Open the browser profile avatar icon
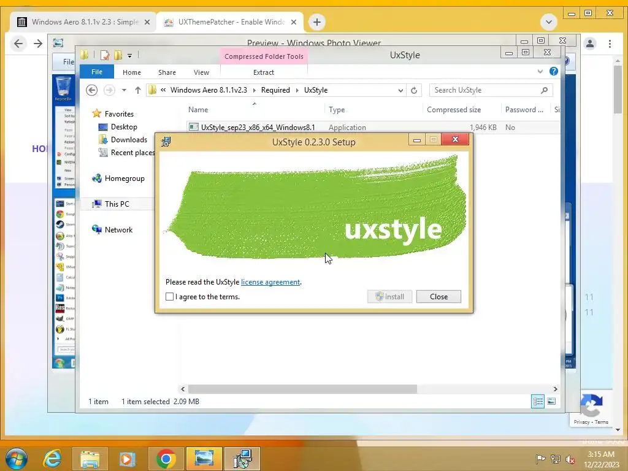The height and width of the screenshot is (471, 628). 589,44
